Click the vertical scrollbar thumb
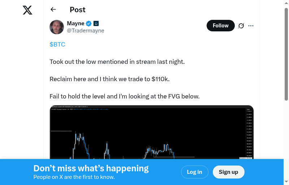 [x=286, y=54]
